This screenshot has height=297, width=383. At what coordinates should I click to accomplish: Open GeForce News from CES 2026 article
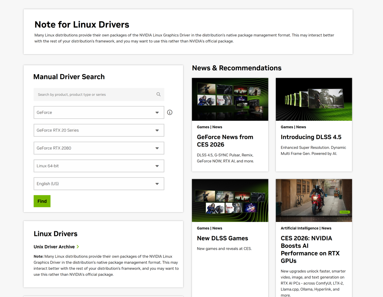(x=225, y=141)
